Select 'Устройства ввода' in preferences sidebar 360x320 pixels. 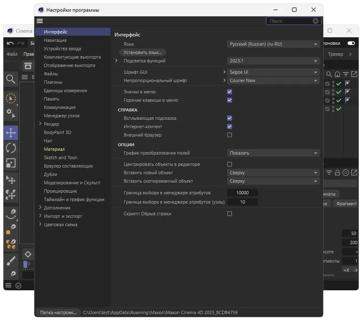pos(63,48)
